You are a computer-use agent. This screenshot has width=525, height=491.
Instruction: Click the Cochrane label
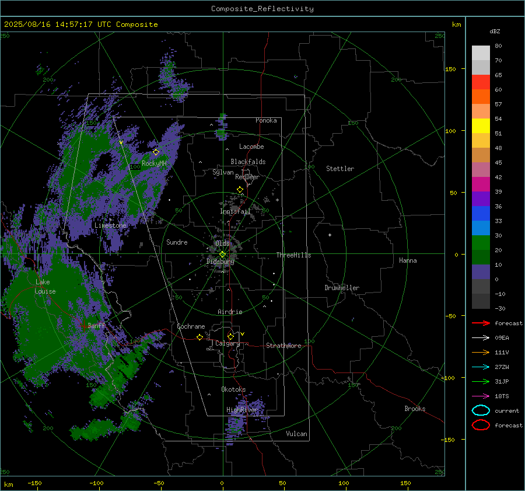[191, 326]
